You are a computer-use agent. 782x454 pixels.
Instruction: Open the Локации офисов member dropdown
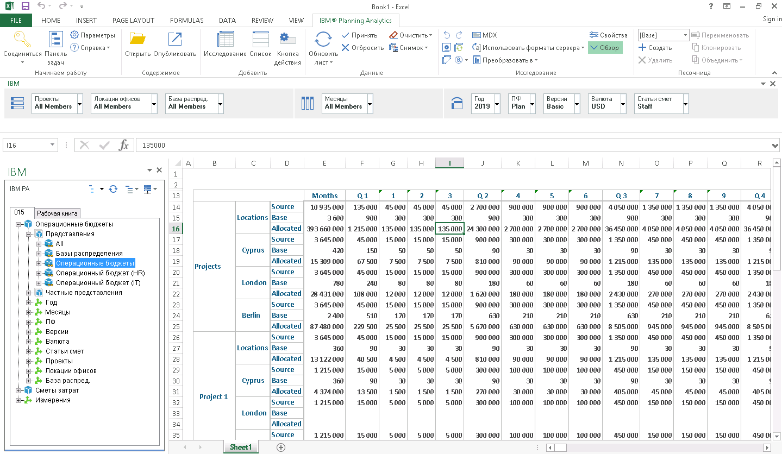(154, 103)
